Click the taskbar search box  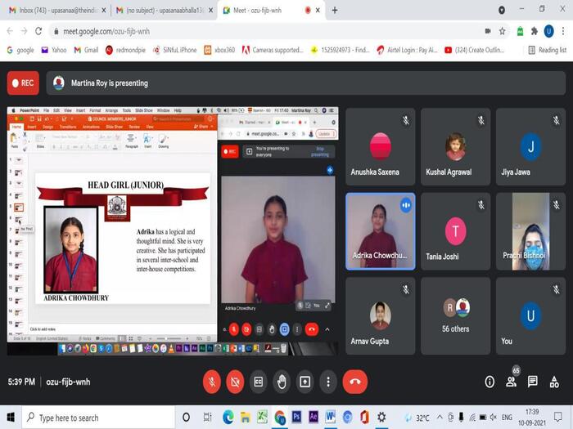tap(99, 418)
